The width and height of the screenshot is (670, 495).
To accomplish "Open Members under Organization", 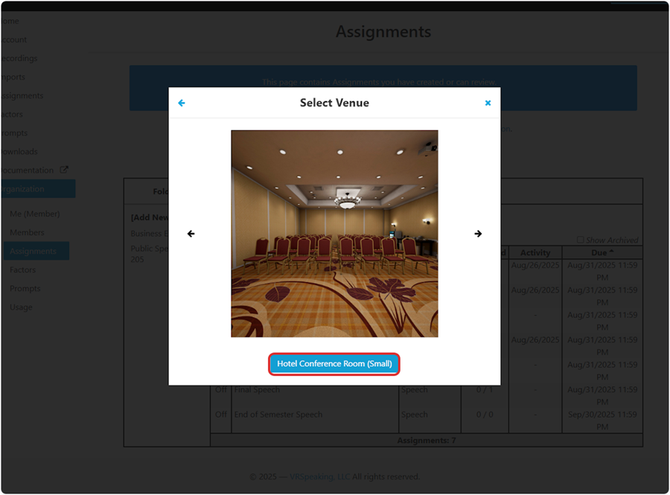I will 27,232.
